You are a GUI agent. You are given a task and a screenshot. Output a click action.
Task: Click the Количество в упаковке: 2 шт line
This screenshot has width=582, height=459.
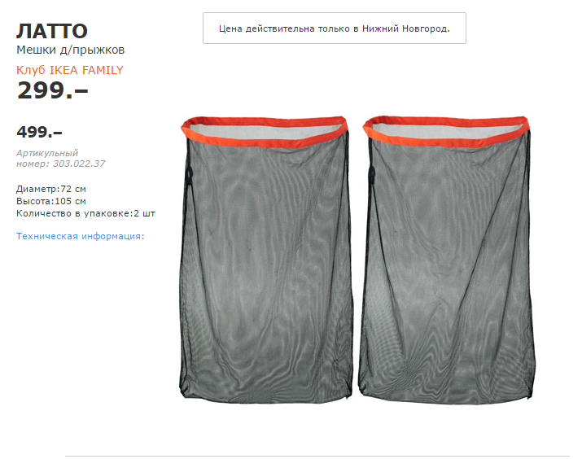pos(85,213)
